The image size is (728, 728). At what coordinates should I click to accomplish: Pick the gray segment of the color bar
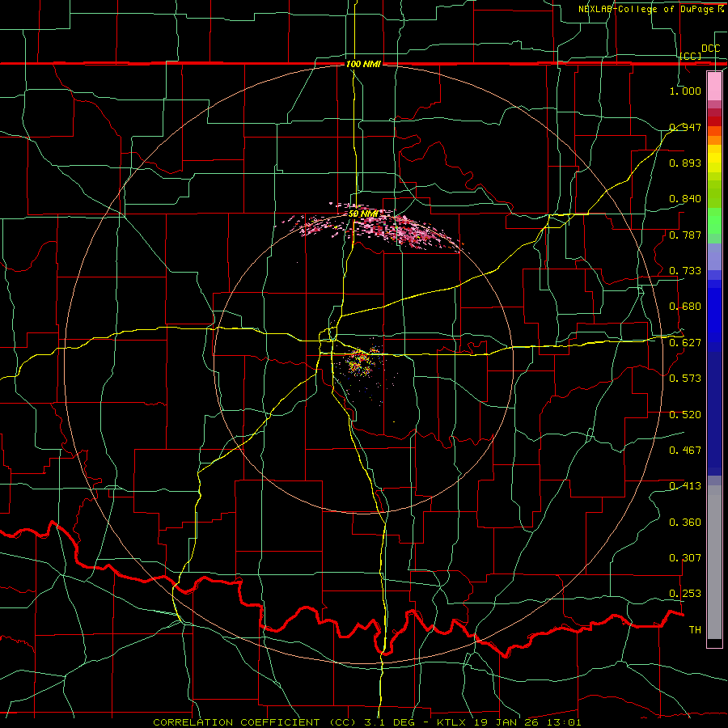714,562
